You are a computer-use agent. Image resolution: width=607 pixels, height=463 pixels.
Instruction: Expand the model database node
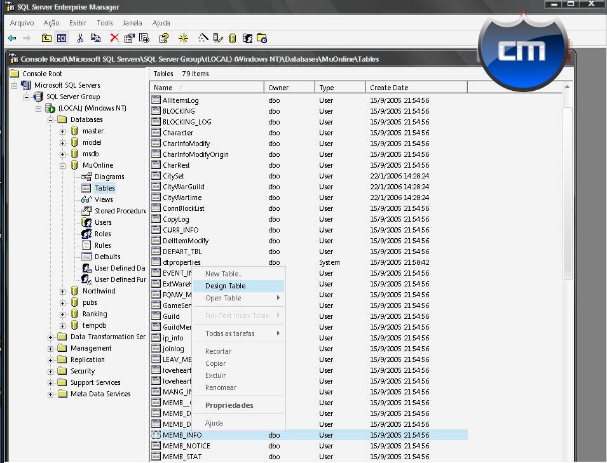pyautogui.click(x=62, y=143)
